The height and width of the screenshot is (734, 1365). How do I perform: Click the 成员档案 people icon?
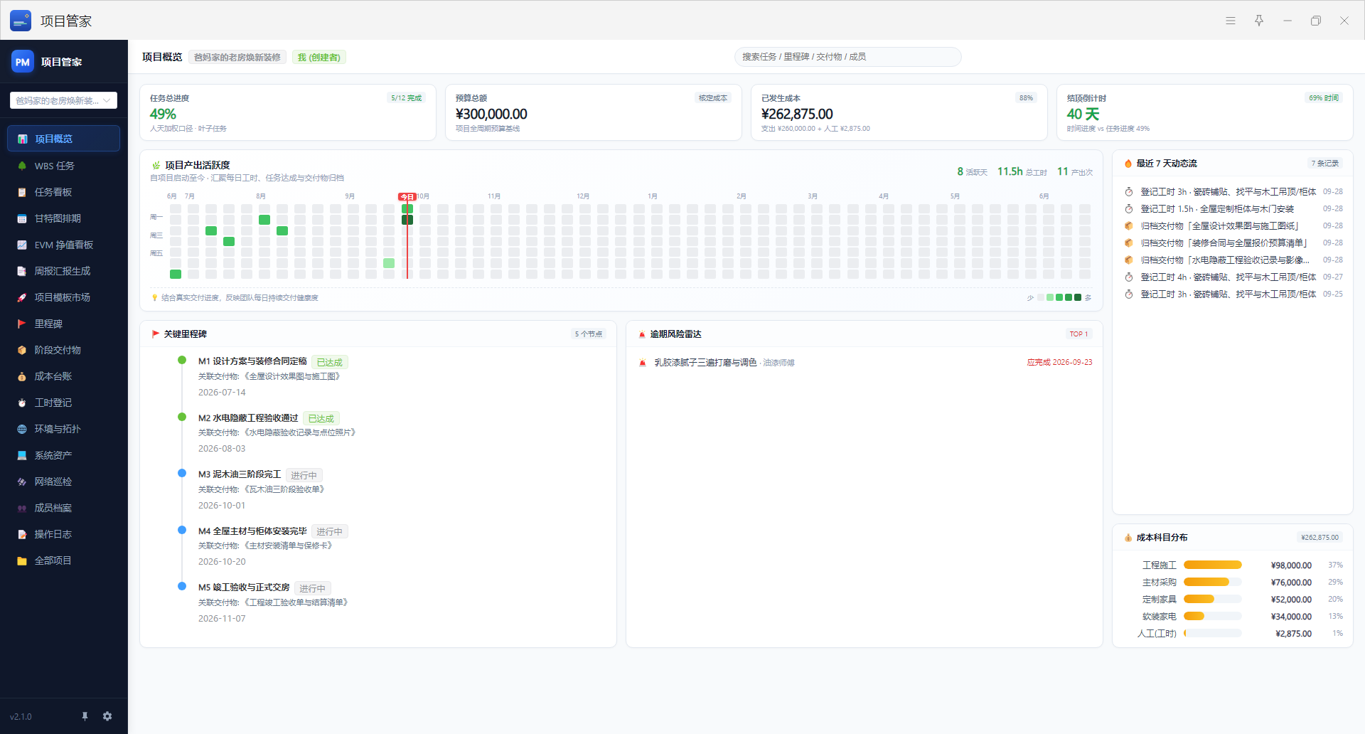click(22, 508)
